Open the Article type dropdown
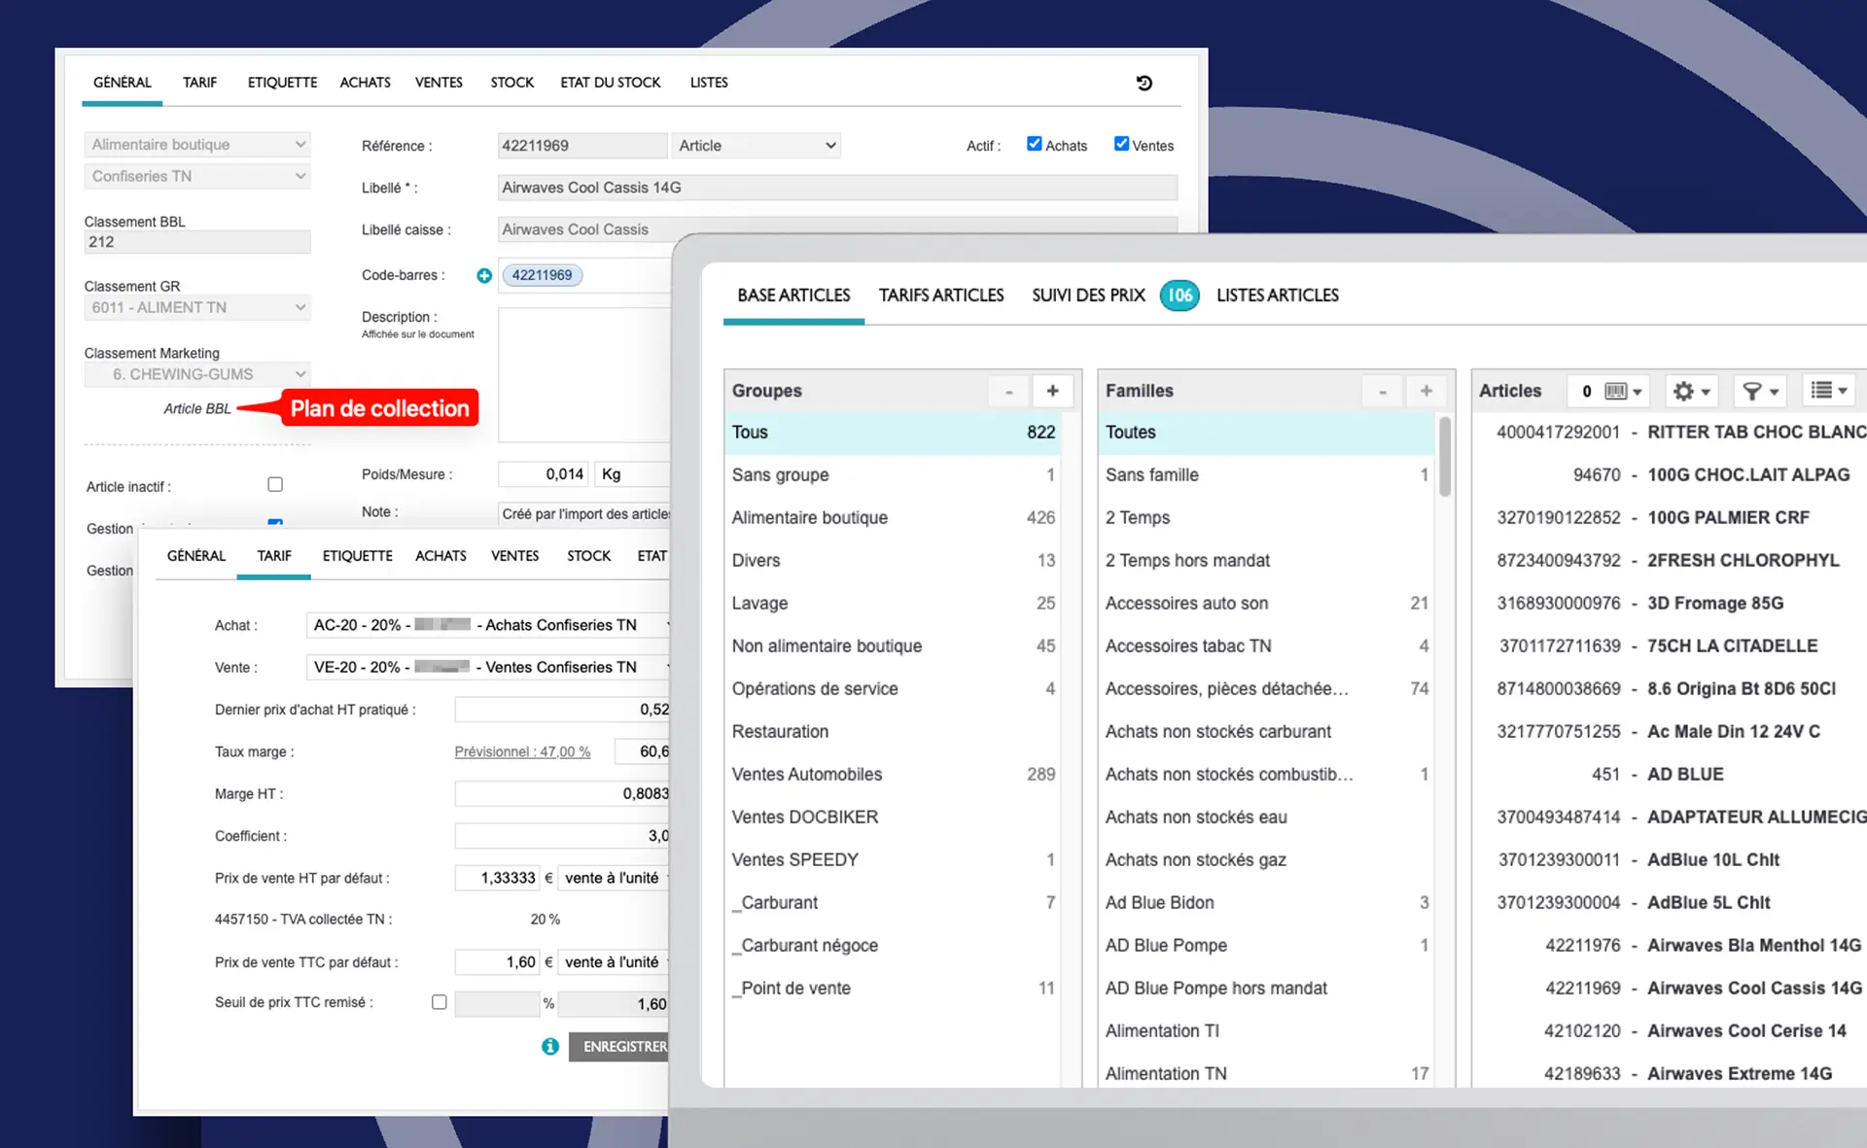1867x1148 pixels. [x=757, y=146]
